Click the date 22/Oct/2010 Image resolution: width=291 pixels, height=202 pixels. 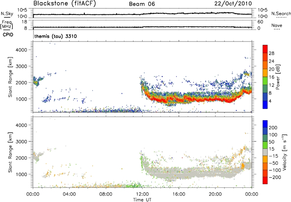233,4
